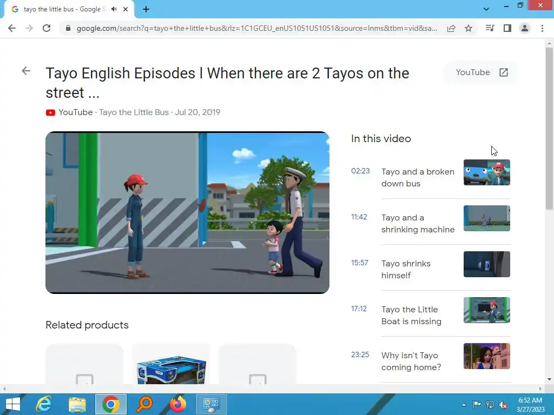Click the share page icon in address bar
The image size is (554, 415).
coord(451,28)
